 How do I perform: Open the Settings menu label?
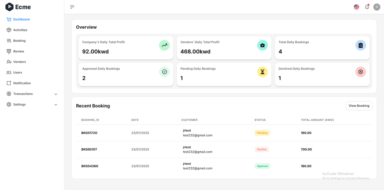pos(19,104)
